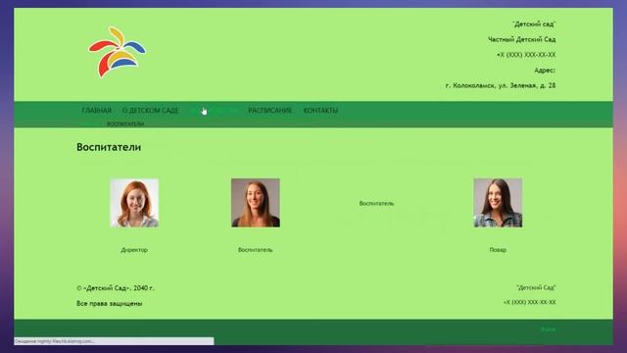The width and height of the screenshot is (627, 353).
Task: Click the Повар caption
Action: pos(498,250)
